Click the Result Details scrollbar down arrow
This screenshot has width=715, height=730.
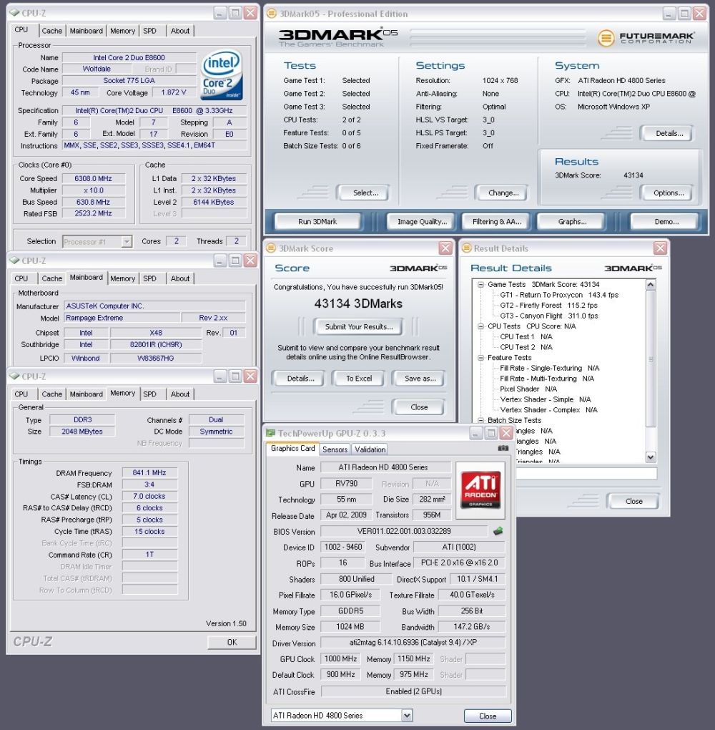651,457
